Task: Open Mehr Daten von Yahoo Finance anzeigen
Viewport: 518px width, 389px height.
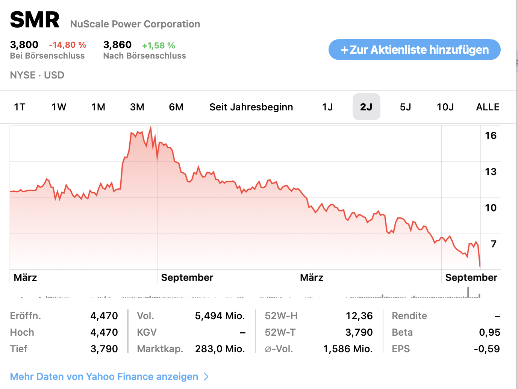Action: click(x=104, y=377)
